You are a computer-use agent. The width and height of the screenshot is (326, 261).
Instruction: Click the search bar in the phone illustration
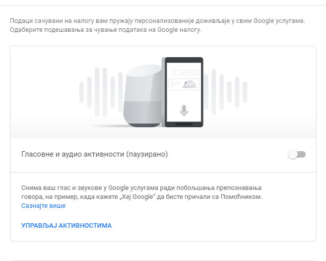tap(186, 72)
